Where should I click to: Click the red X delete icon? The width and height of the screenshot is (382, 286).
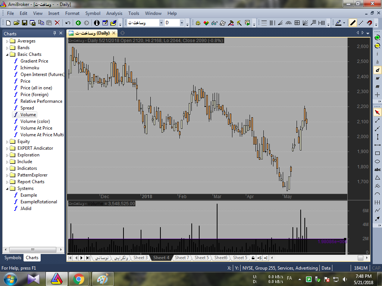pos(57,23)
